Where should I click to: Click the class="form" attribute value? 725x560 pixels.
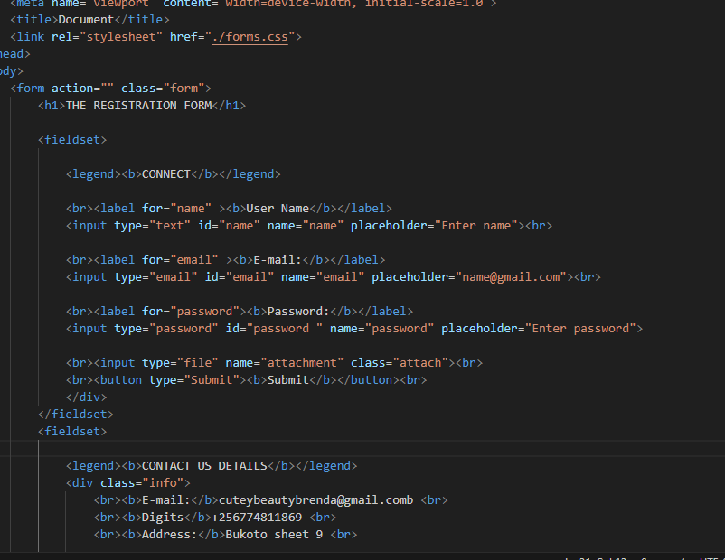coord(184,89)
